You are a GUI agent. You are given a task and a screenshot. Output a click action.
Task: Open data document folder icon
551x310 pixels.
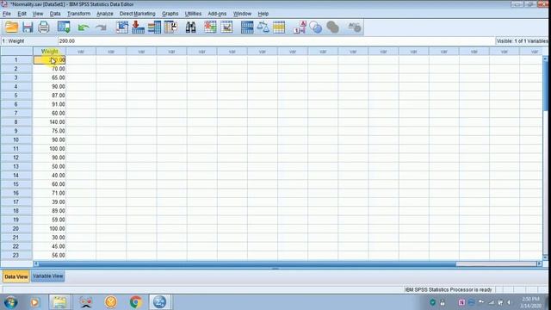point(11,28)
